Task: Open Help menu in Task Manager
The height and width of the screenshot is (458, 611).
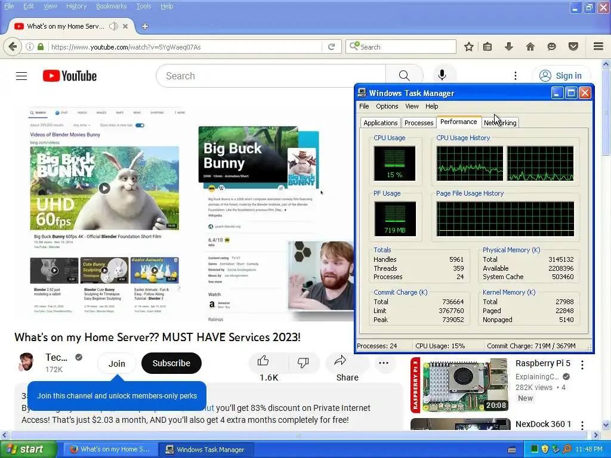Action: tap(431, 106)
